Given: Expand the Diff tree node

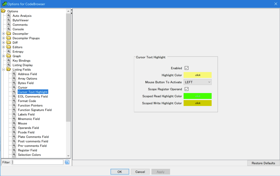Looking at the screenshot, I should tap(3, 43).
